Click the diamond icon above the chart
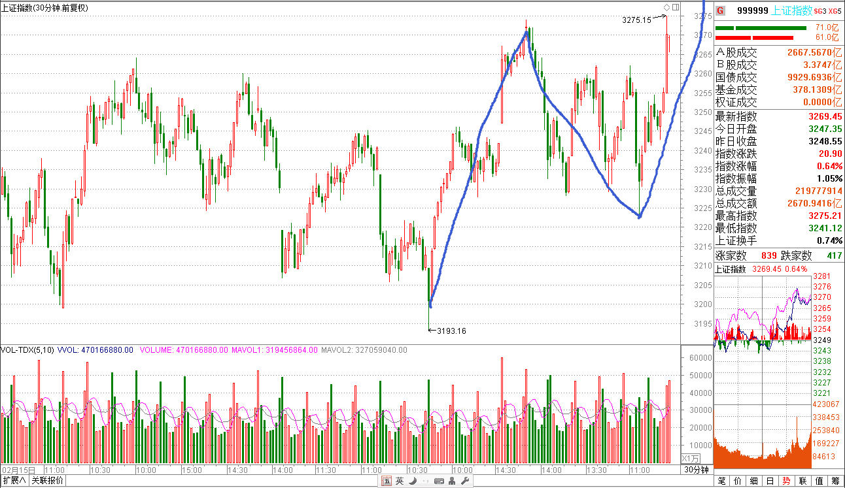The image size is (845, 488). [666, 7]
